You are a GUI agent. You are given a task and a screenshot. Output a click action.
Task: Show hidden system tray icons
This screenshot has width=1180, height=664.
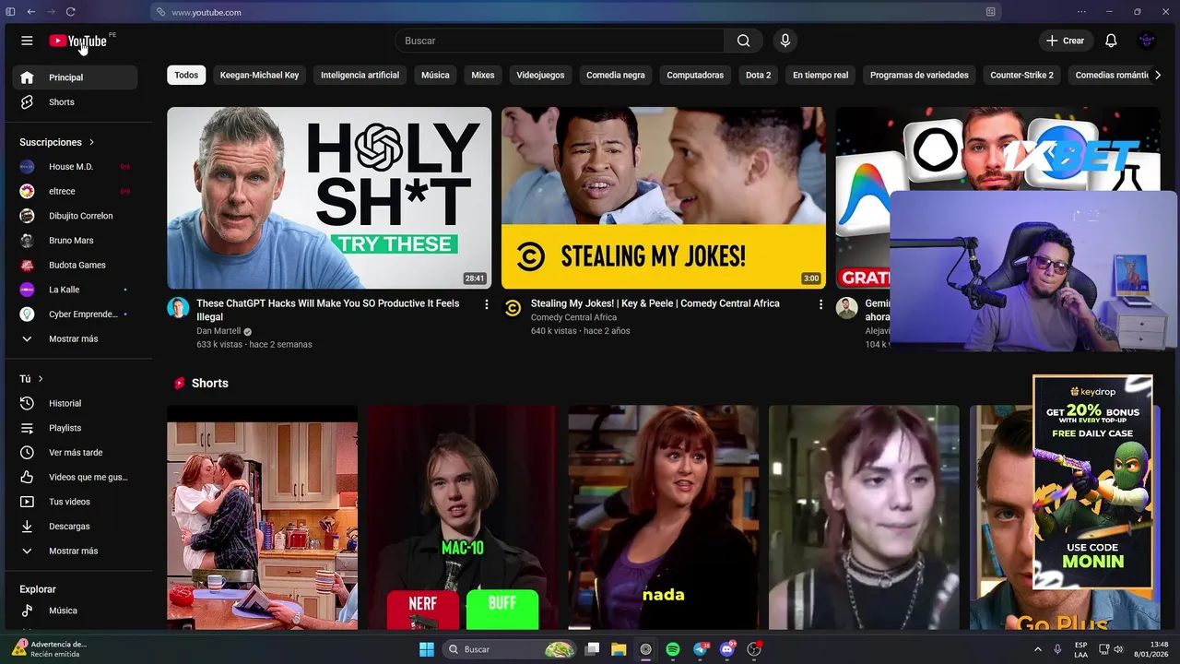[x=1037, y=649]
